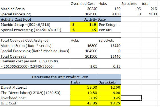Select the Total Oveheads label cell
Viewport: 160px width, 107px height.
click(x=35, y=56)
